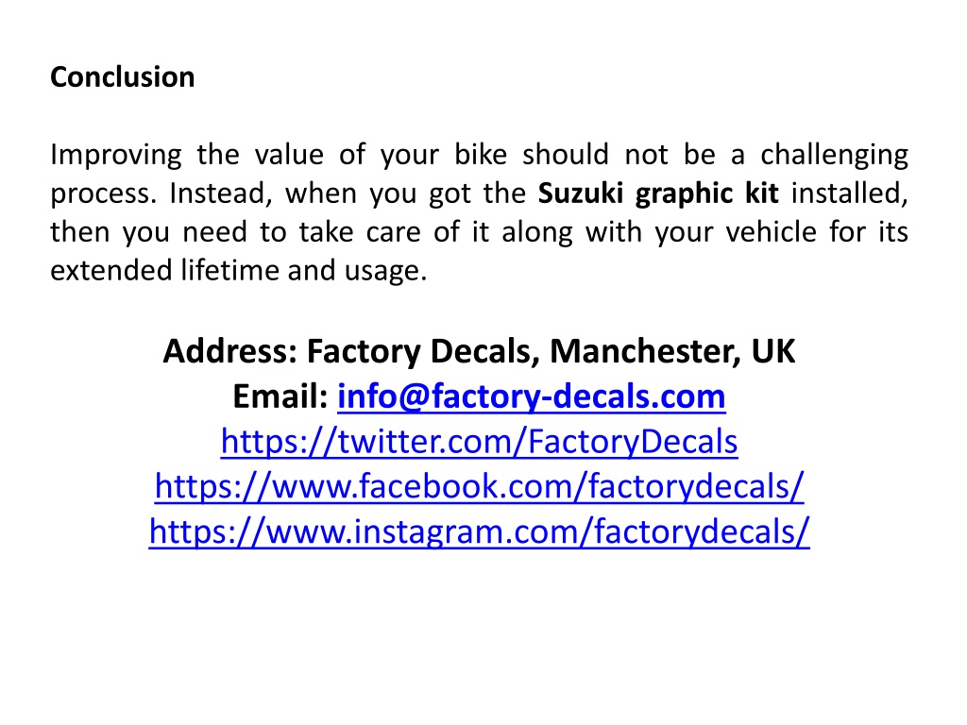
Task: Visit the Facebook factorydecals page link
Action: [479, 486]
